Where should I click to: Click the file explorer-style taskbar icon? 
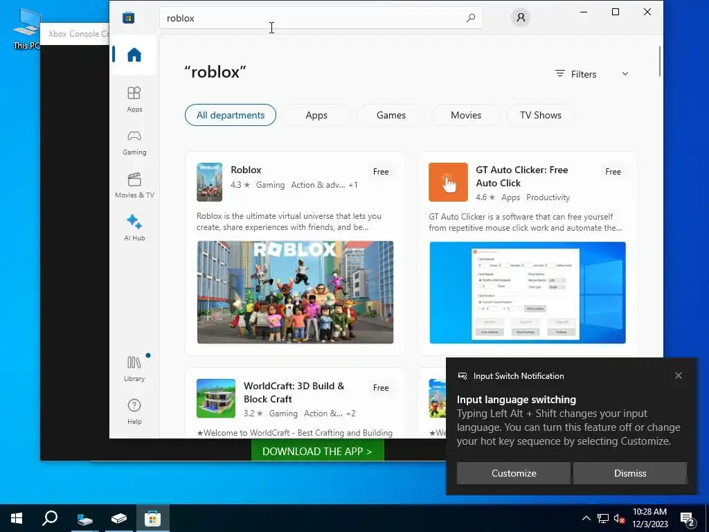point(84,518)
